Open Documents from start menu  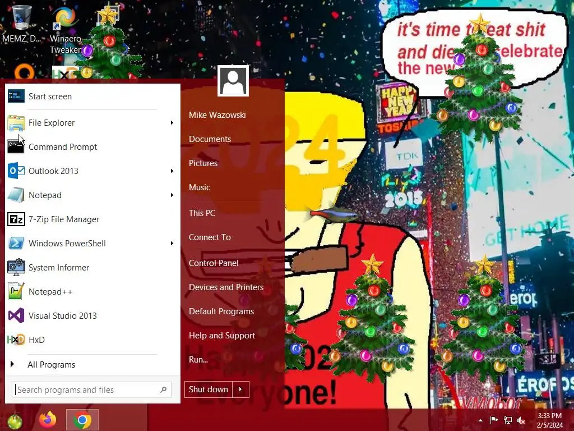coord(210,139)
